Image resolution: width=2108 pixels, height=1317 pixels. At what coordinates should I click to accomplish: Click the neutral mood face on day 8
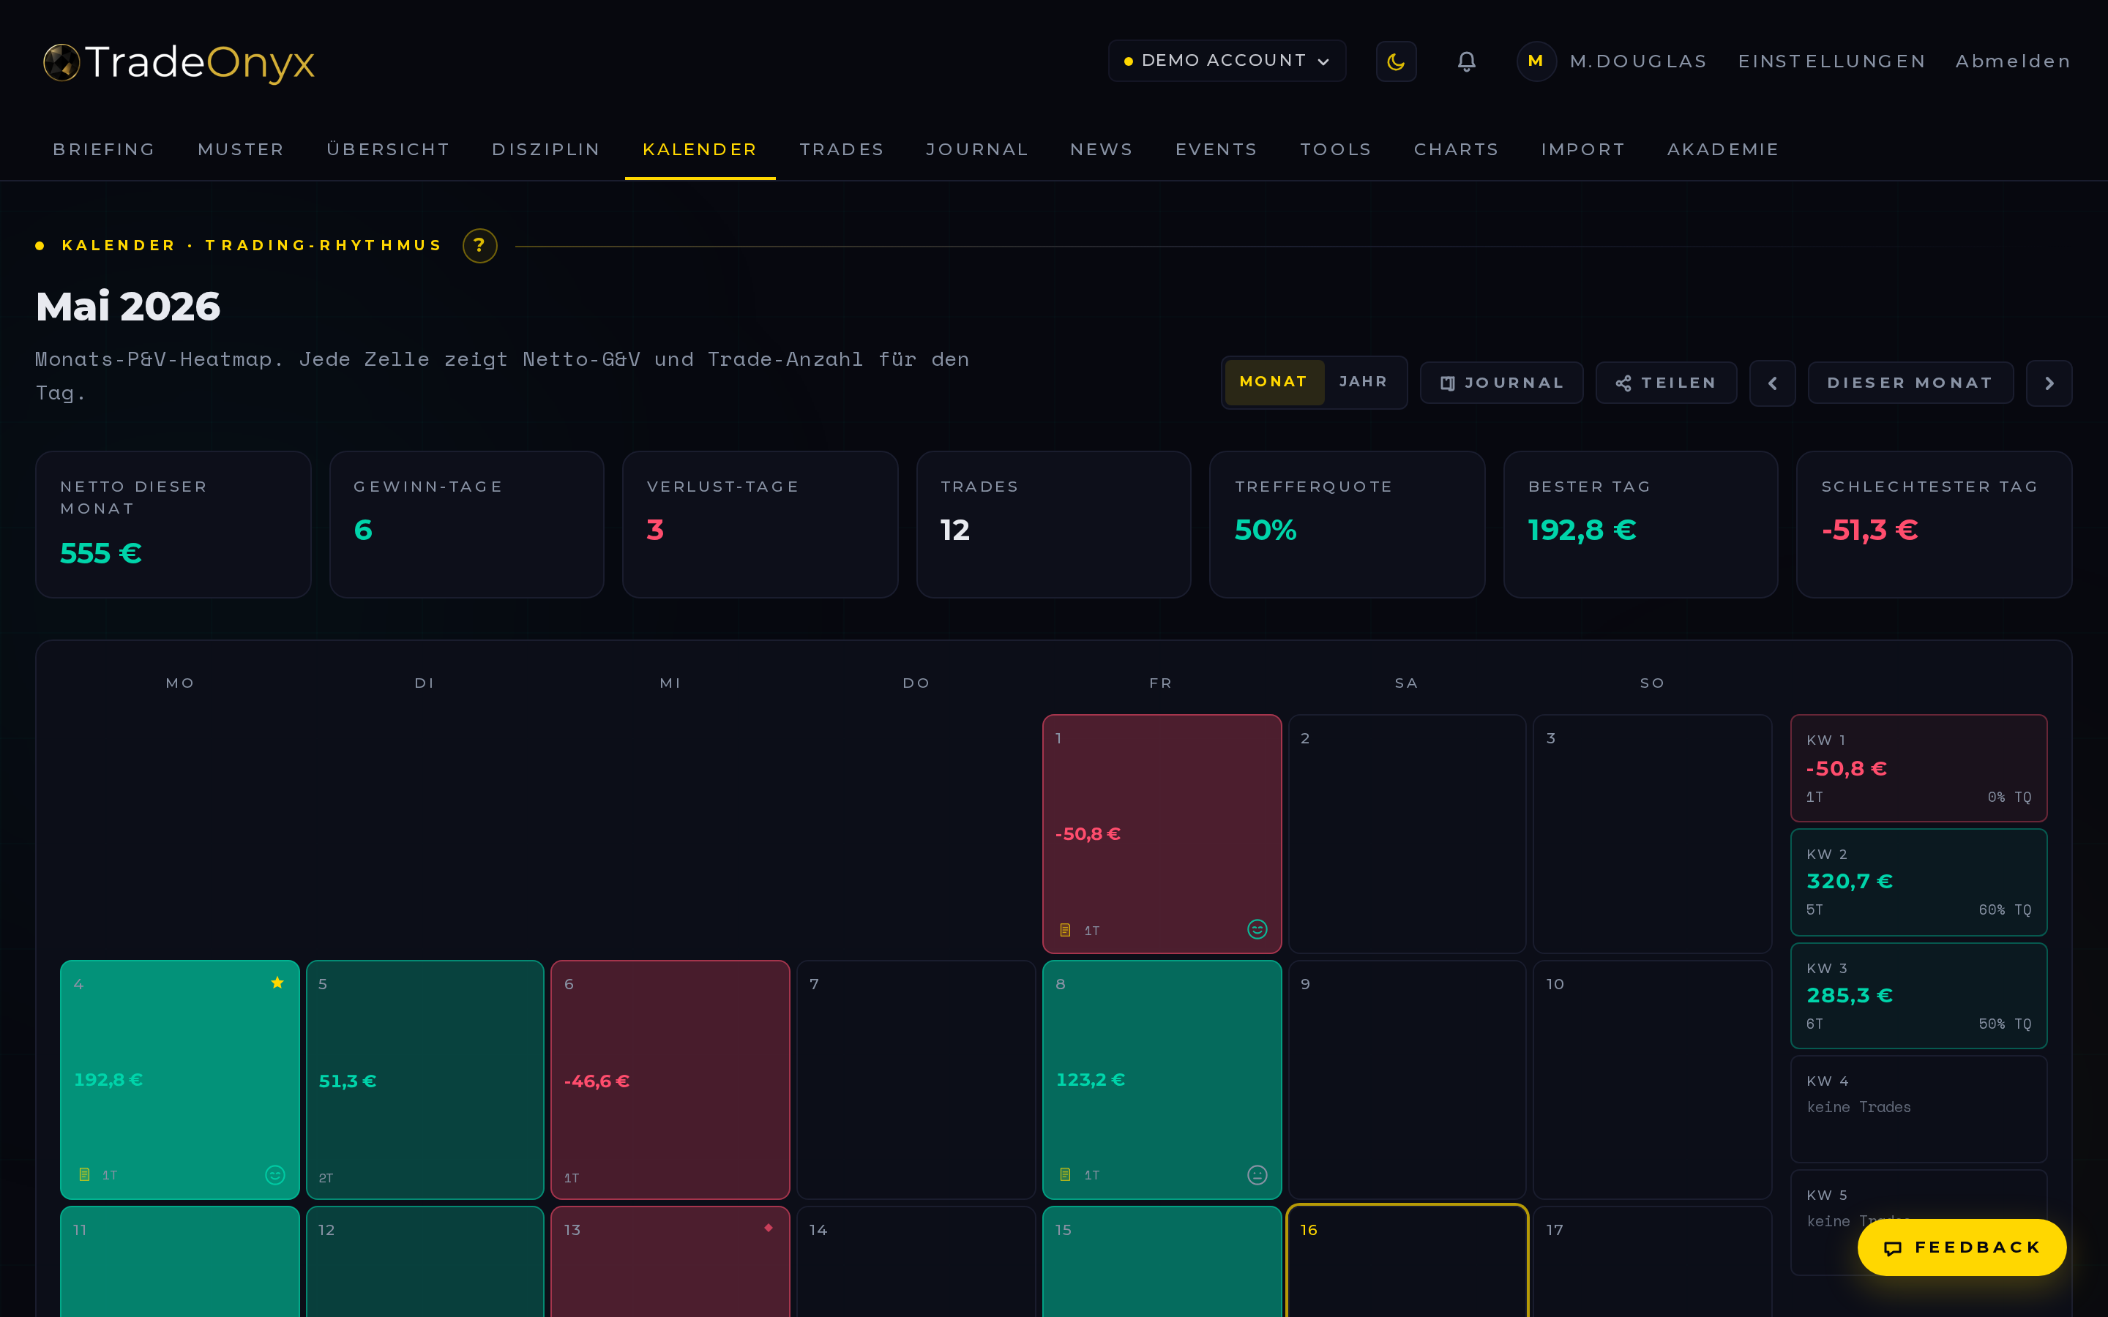coord(1257,1175)
